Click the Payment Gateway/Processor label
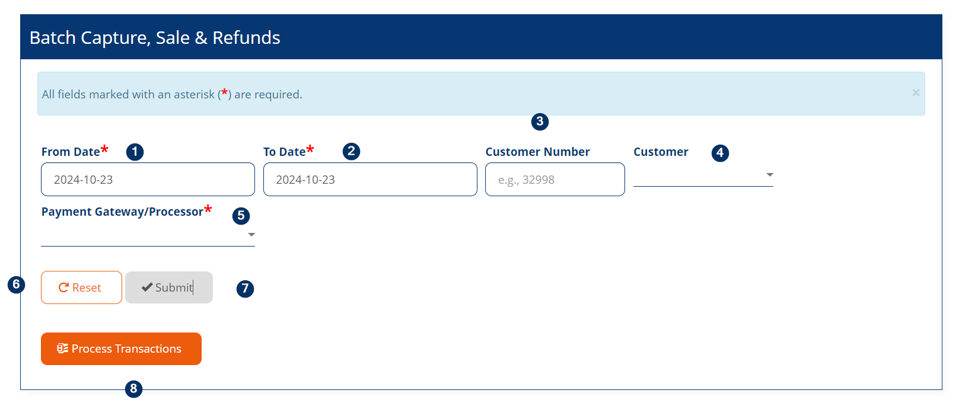Screen dimensions: 959x406 point(122,212)
